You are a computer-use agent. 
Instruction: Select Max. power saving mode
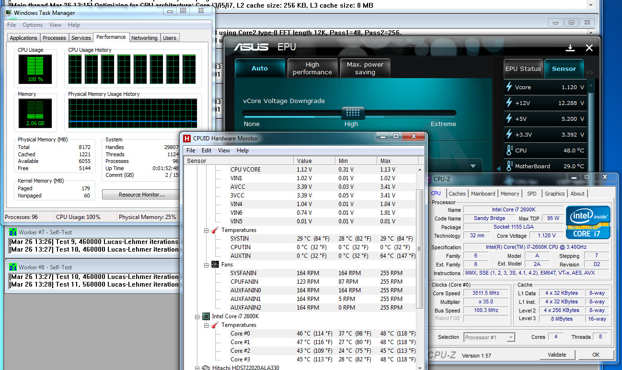point(365,69)
